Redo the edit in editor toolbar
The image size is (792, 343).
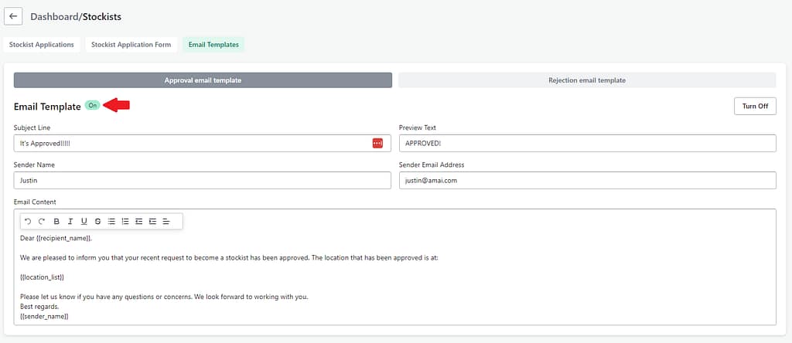point(42,222)
